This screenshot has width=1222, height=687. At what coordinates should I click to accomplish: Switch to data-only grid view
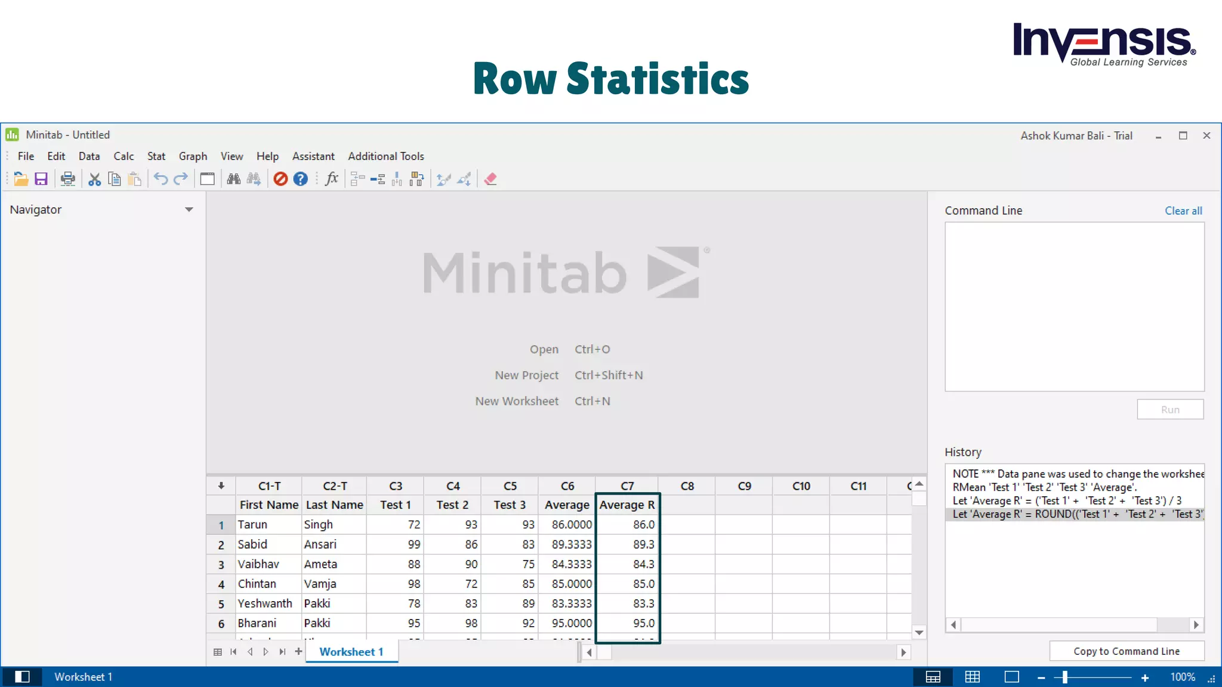(973, 677)
